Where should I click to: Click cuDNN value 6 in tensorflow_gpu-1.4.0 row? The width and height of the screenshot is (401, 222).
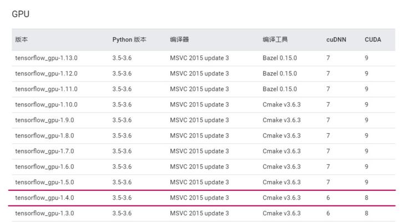click(x=328, y=198)
